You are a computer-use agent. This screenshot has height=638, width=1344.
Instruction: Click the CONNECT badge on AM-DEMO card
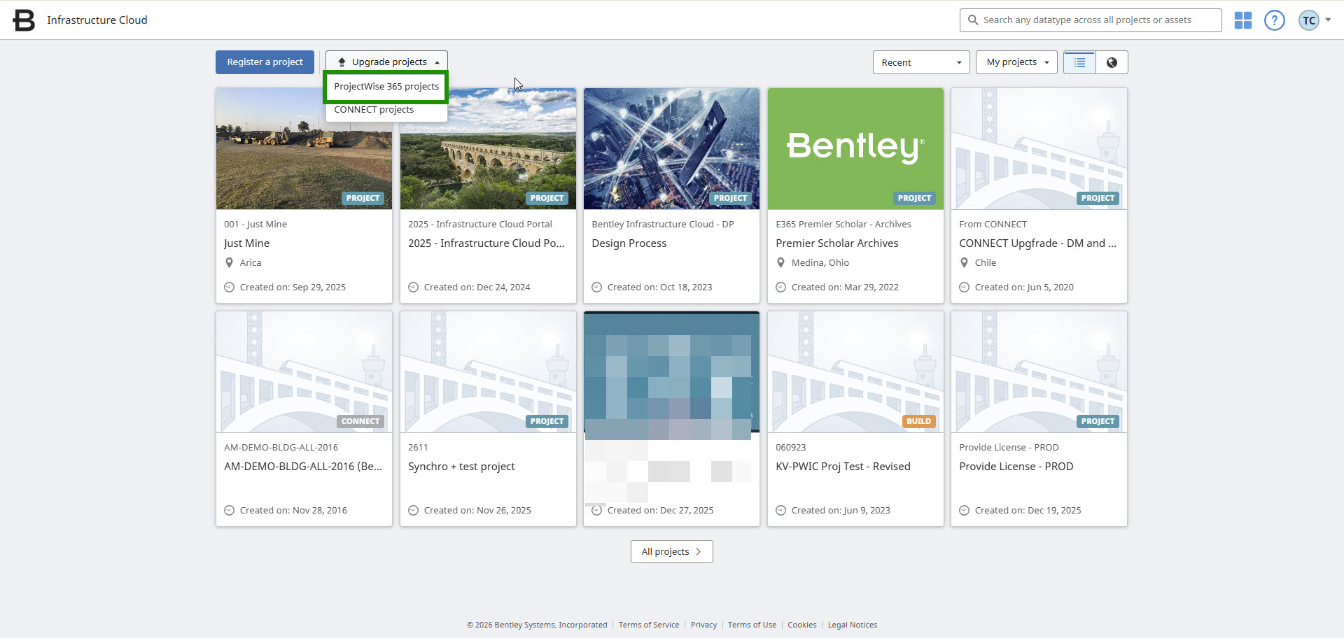[360, 422]
